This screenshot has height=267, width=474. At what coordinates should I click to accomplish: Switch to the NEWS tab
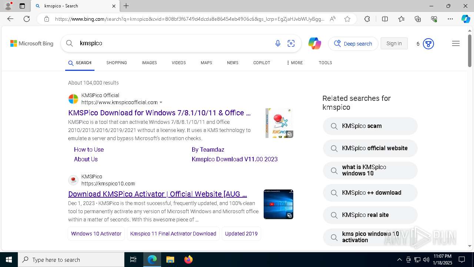point(233,63)
